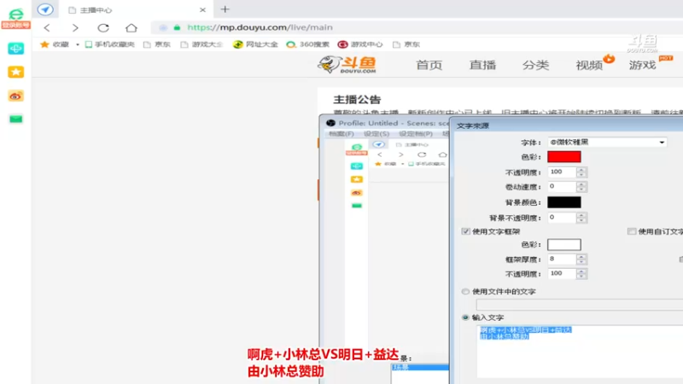Open the Douyu 直播 page
The image size is (683, 384).
coord(482,66)
